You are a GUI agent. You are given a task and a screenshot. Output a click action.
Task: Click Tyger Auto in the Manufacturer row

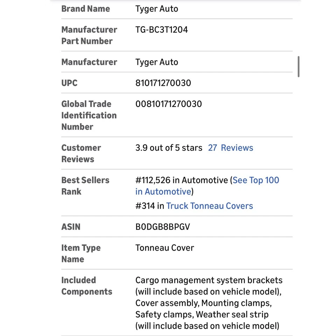click(156, 62)
